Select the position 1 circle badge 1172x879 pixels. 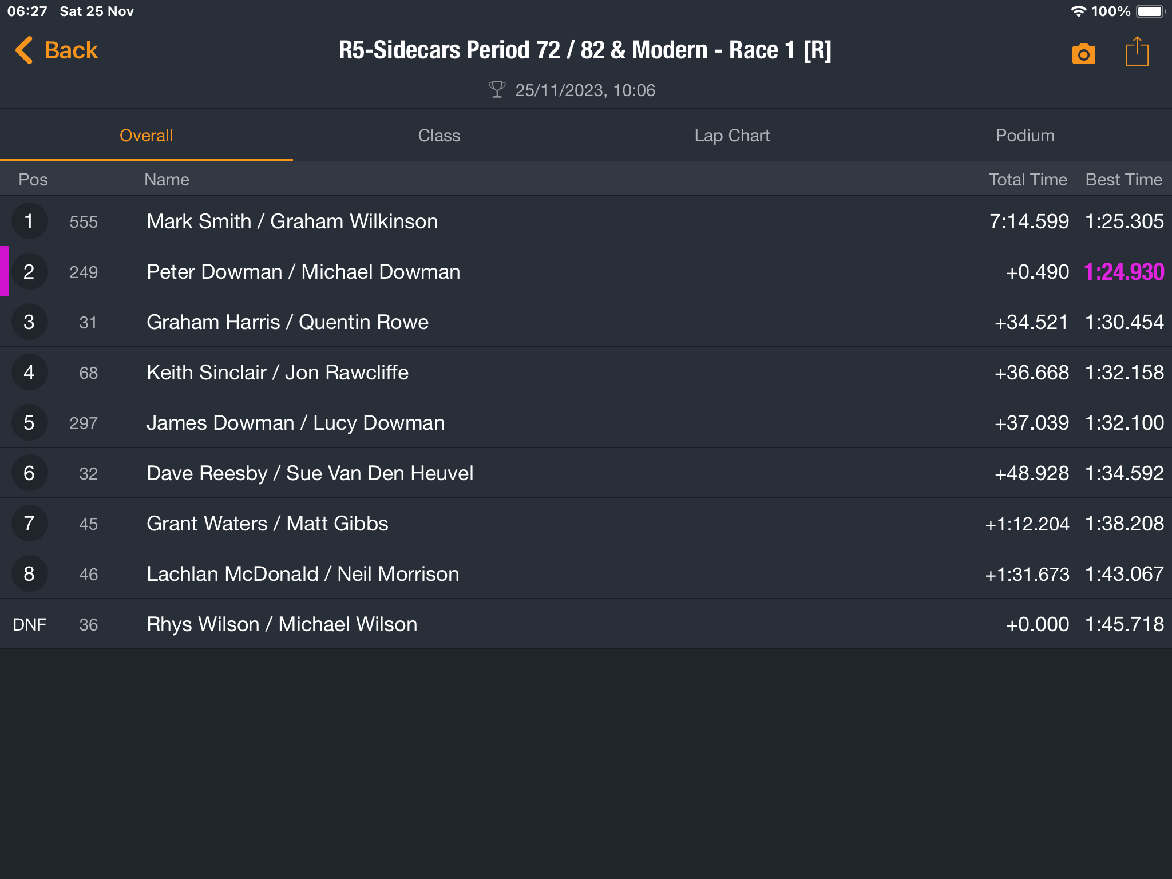[29, 221]
